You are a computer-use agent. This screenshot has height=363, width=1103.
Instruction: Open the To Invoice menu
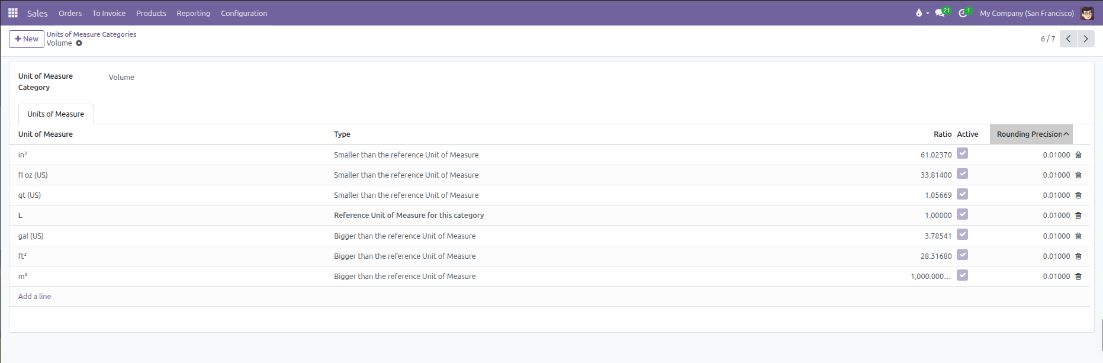point(109,13)
